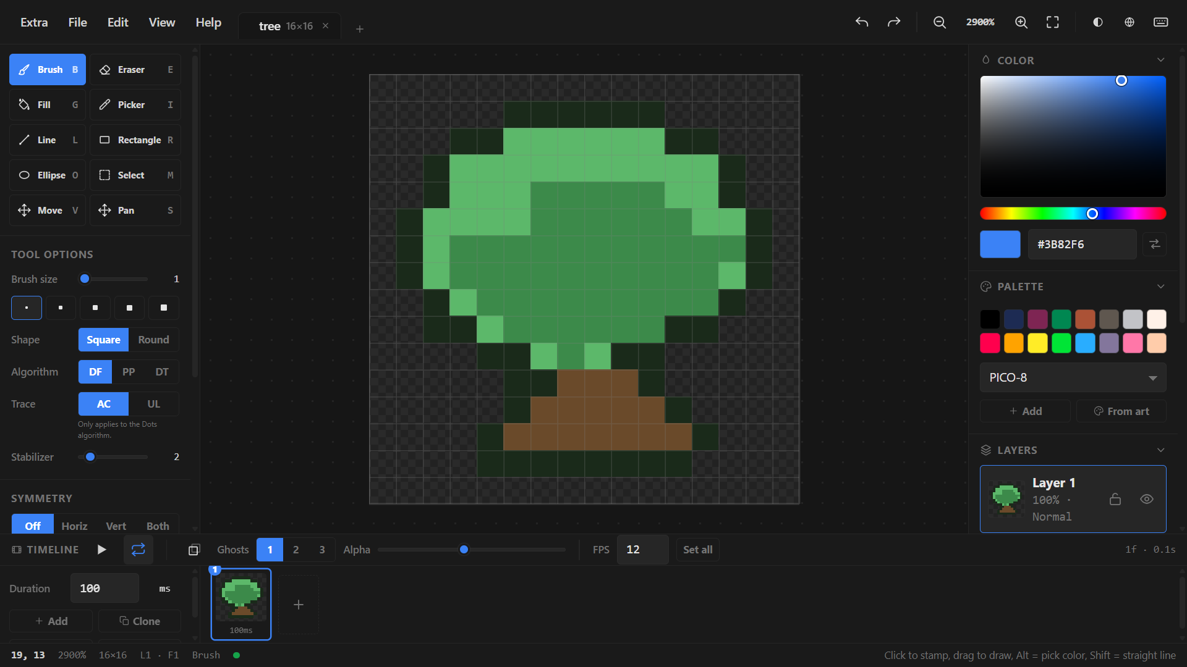This screenshot has height=667, width=1187.
Task: Set symmetry to Horiz
Action: [74, 526]
